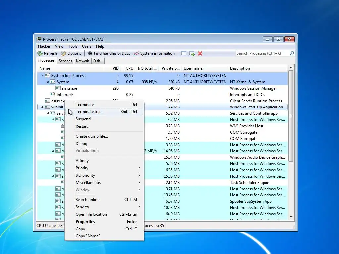Choose Copy "Name" menu entry
Screen dimensions: 339x254
click(x=104, y=236)
